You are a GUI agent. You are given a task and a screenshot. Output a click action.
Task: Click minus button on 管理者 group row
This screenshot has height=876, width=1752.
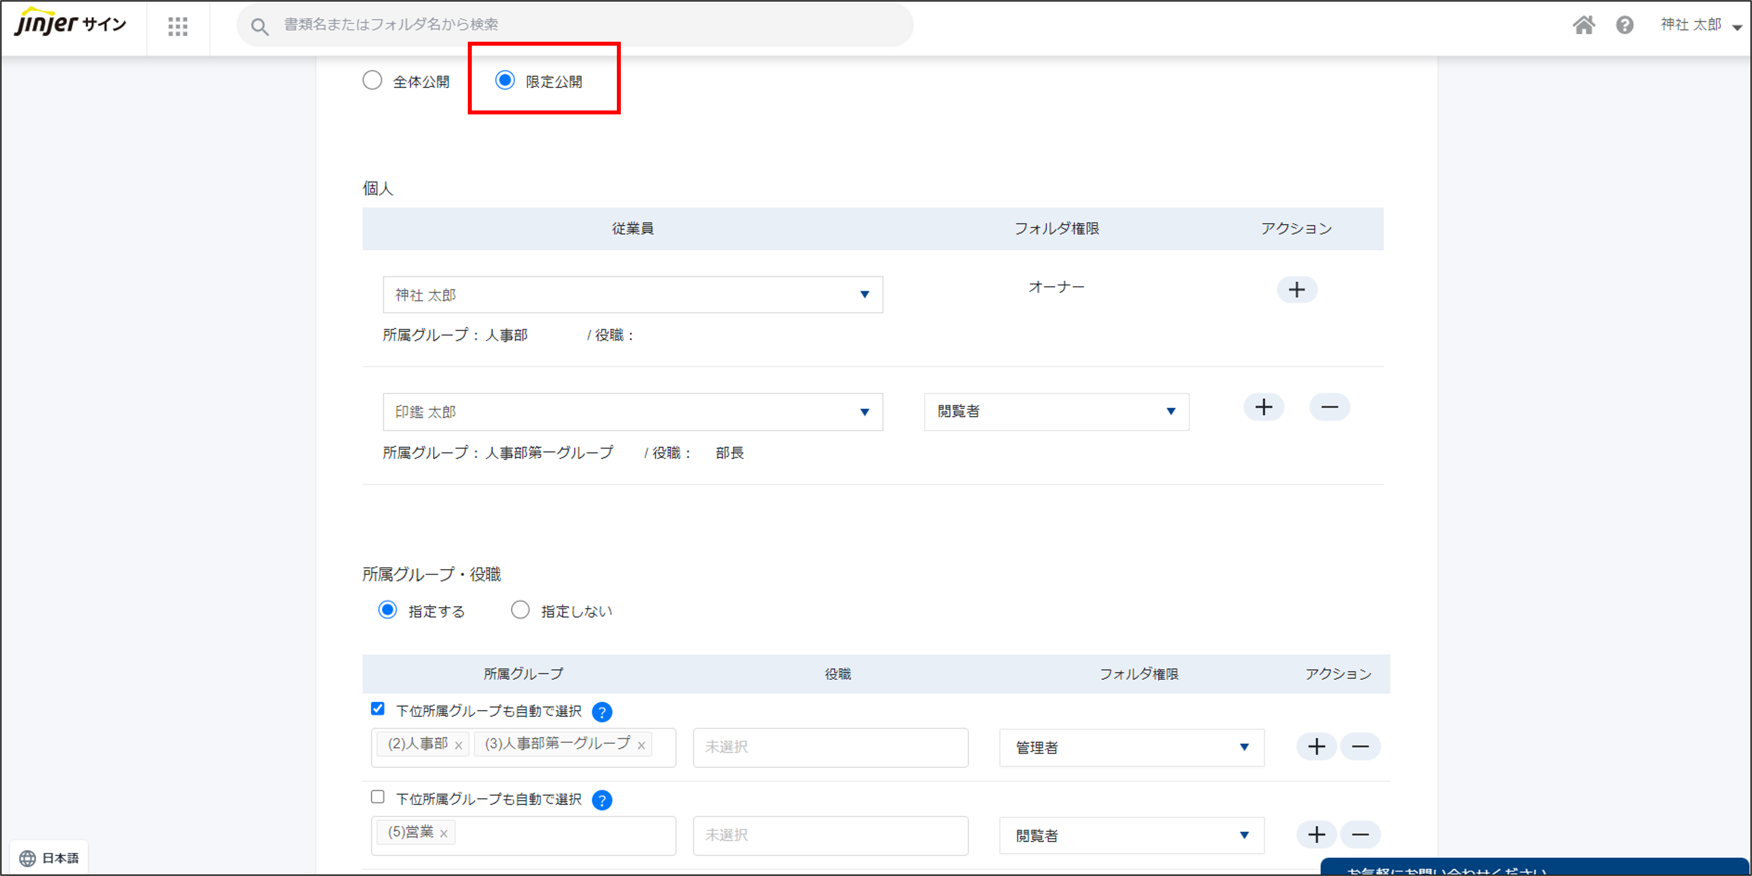coord(1360,746)
